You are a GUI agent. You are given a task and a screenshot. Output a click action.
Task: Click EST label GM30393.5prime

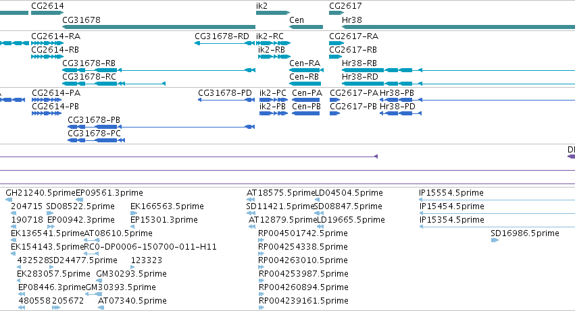click(x=121, y=288)
